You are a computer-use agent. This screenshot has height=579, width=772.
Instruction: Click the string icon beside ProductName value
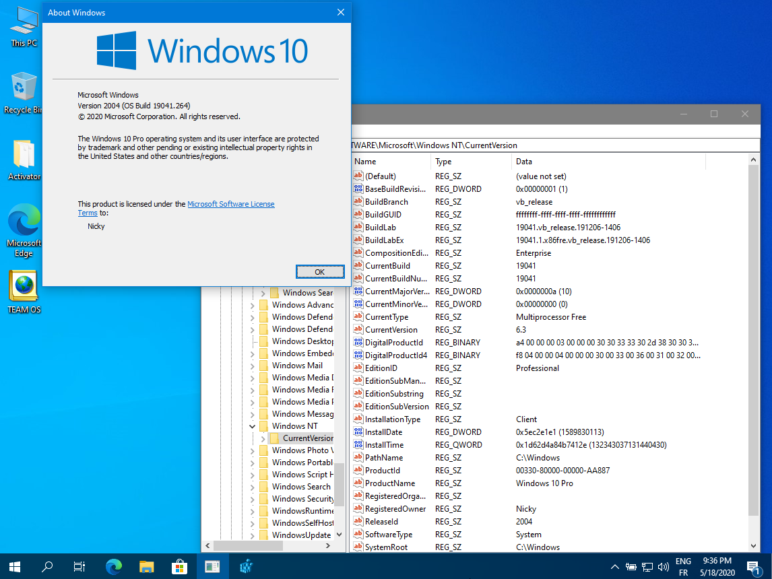(358, 483)
